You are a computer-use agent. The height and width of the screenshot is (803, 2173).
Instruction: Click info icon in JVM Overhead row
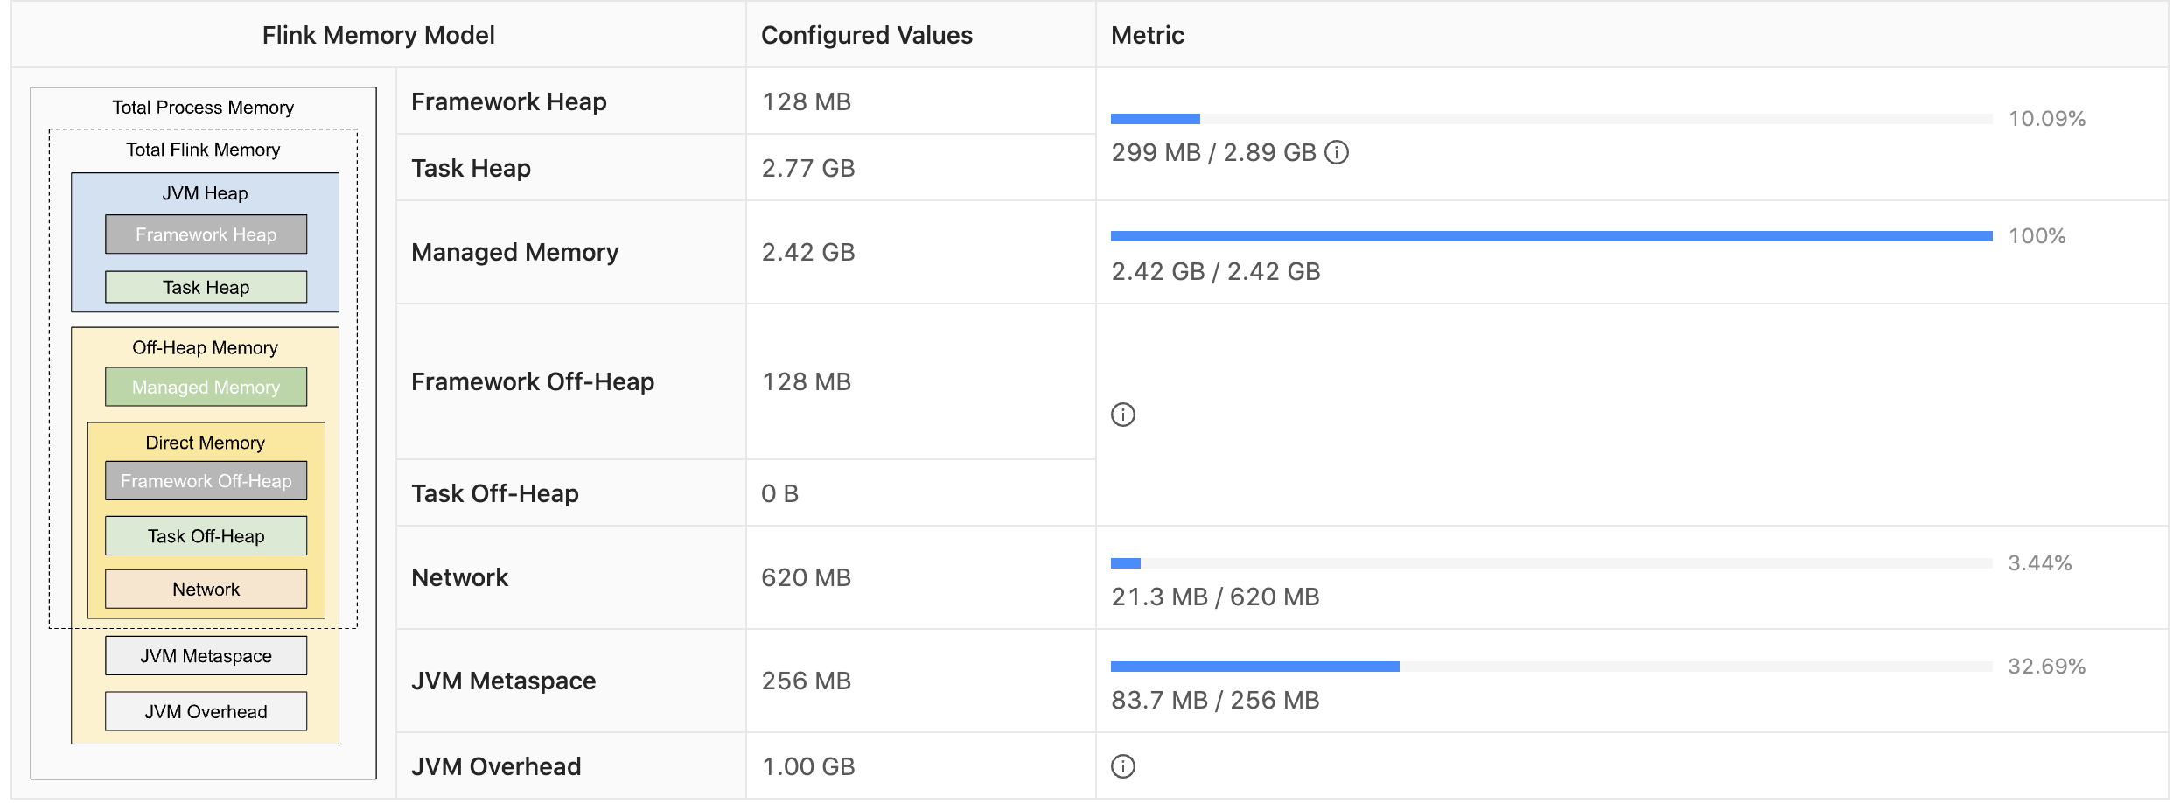[1123, 766]
